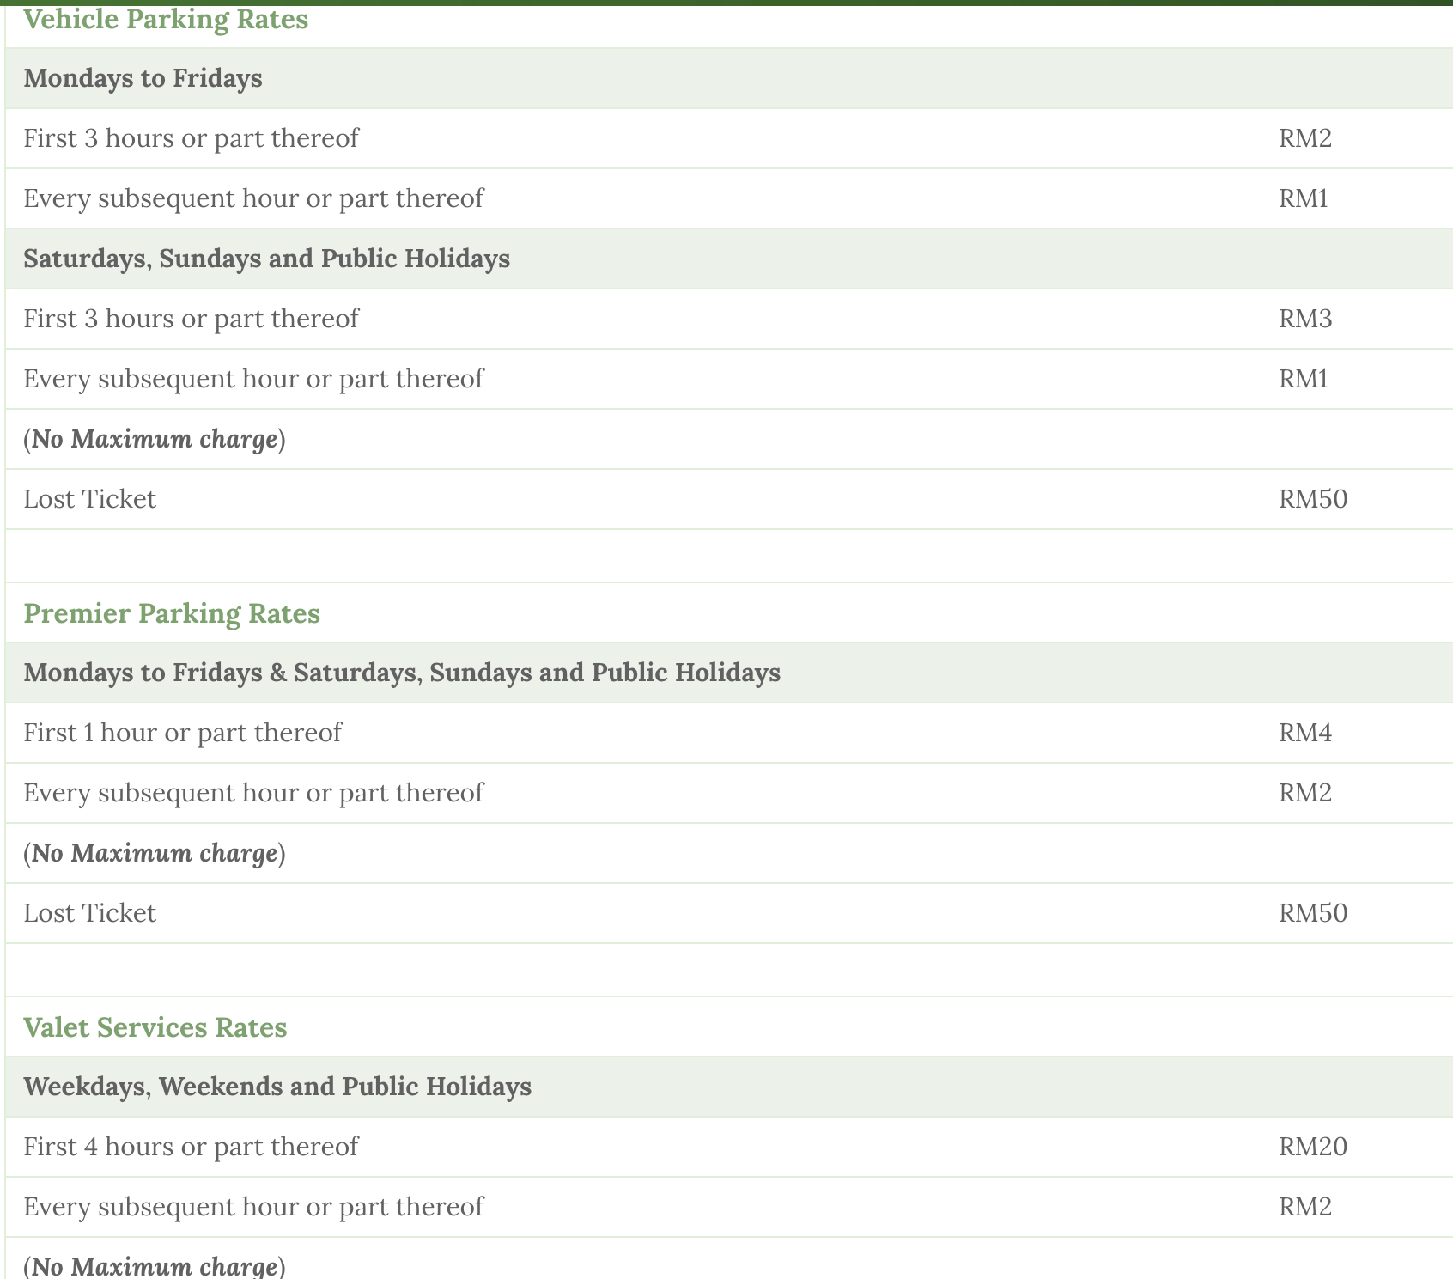Image resolution: width=1453 pixels, height=1279 pixels.
Task: Click premier parking's RM2 subsequent hour price
Action: 1304,793
